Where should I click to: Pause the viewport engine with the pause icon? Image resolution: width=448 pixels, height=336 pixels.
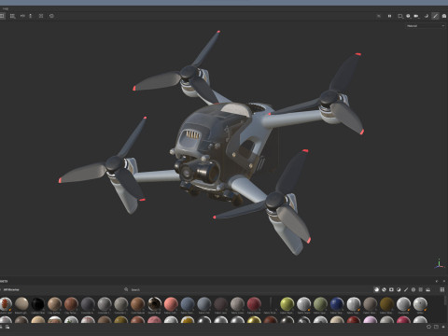pyautogui.click(x=389, y=16)
